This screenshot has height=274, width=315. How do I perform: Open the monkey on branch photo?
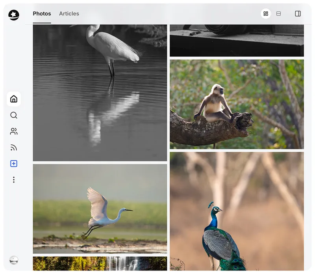(237, 104)
